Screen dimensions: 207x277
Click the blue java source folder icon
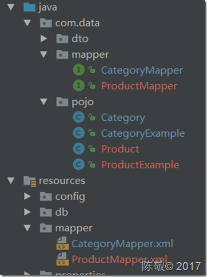click(29, 7)
